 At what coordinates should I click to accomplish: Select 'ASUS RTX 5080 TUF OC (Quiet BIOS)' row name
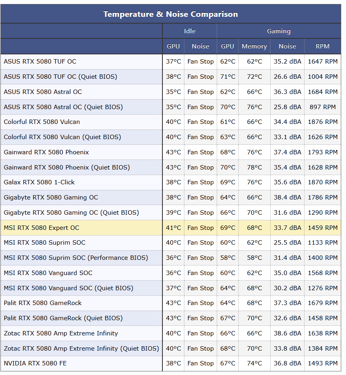pos(60,77)
